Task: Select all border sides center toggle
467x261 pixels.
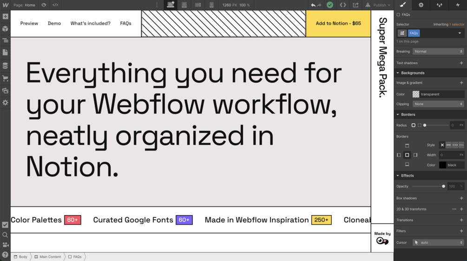Action: (x=407, y=155)
